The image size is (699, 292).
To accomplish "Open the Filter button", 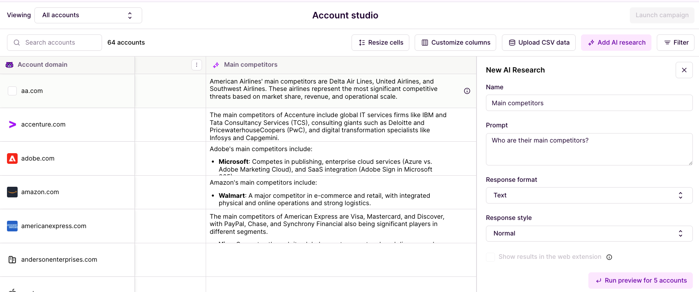I will click(676, 43).
